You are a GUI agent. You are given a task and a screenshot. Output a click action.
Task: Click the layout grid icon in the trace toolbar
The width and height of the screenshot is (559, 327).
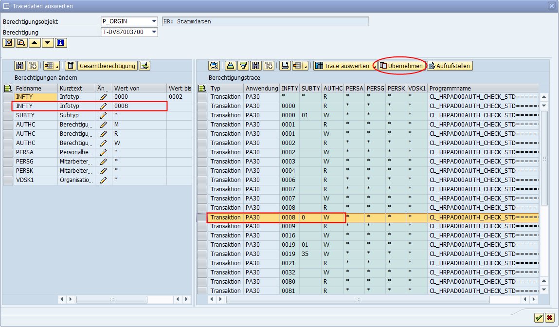tap(297, 66)
